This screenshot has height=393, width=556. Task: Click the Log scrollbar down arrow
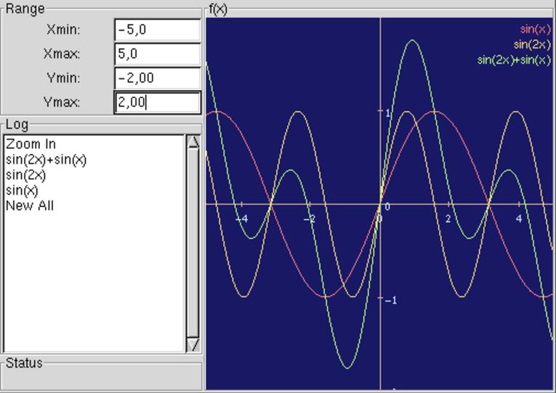[193, 345]
